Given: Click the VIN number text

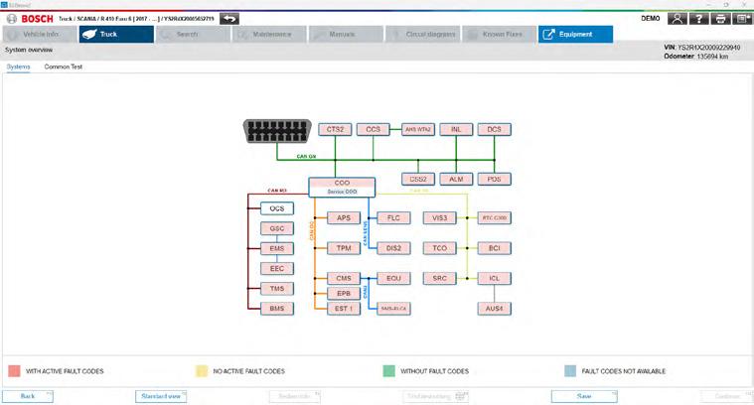Looking at the screenshot, I should click(702, 48).
